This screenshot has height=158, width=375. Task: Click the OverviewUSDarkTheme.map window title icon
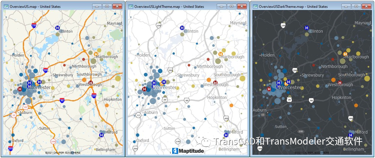pos(255,6)
